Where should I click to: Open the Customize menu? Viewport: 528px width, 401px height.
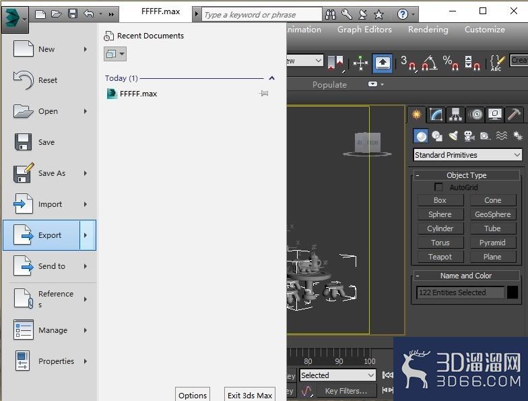point(485,30)
